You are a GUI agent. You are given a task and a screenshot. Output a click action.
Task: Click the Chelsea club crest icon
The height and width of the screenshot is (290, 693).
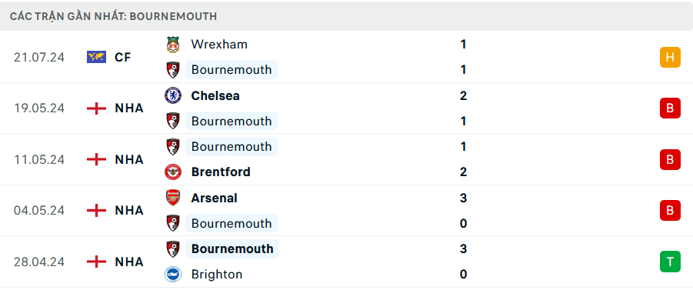[173, 95]
